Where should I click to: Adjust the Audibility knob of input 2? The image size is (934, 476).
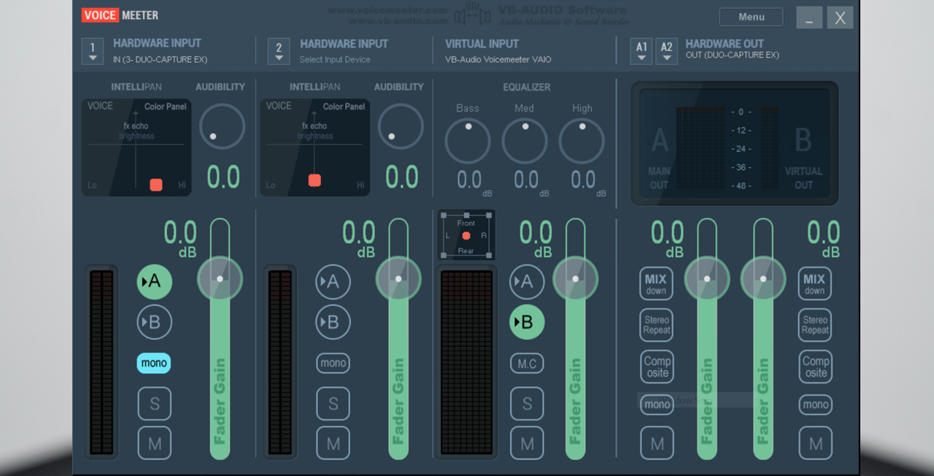click(x=401, y=126)
